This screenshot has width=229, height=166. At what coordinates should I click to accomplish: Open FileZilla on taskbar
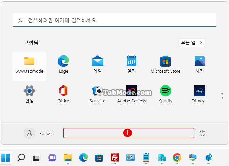point(115,158)
